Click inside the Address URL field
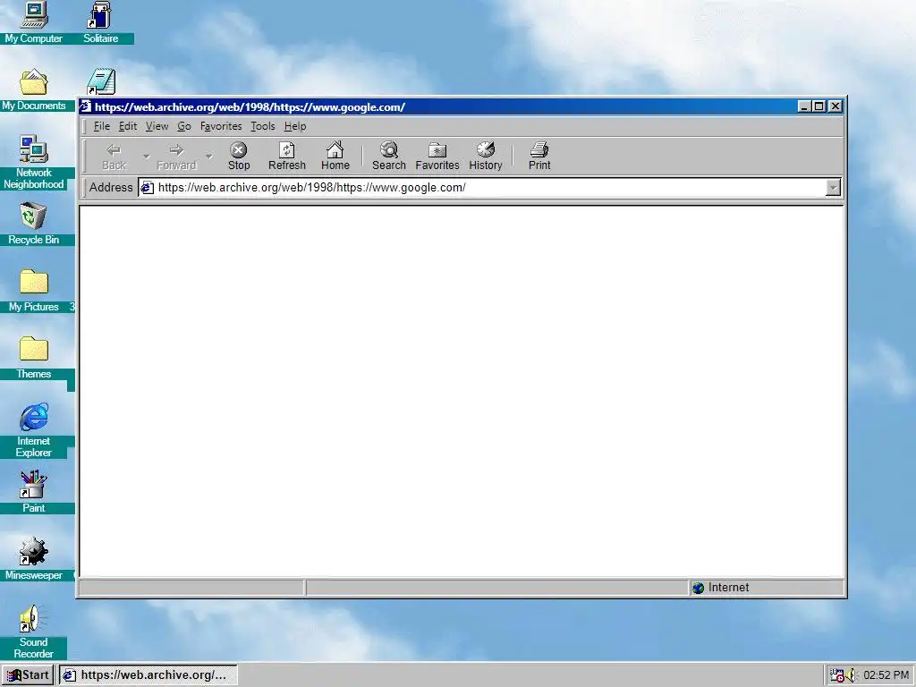Screen dimensions: 916x687 click(x=489, y=188)
